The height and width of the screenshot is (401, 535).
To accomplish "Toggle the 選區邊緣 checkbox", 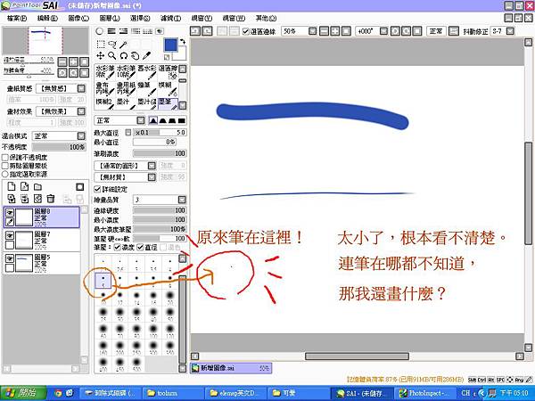I will pyautogui.click(x=246, y=31).
